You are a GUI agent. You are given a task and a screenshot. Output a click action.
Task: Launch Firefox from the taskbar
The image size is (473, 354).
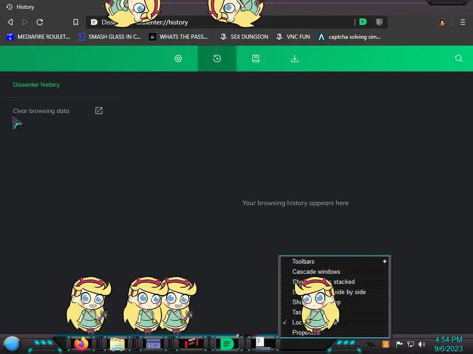click(81, 343)
